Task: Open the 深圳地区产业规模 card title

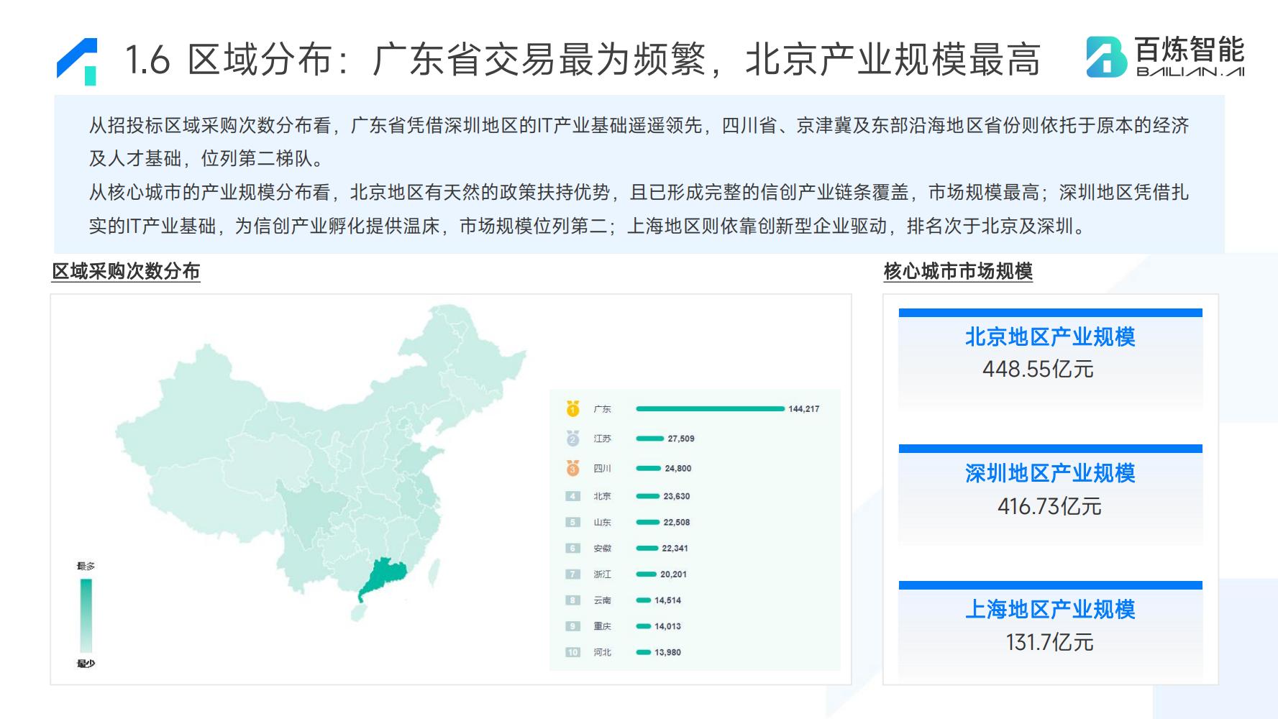Action: pos(1050,473)
